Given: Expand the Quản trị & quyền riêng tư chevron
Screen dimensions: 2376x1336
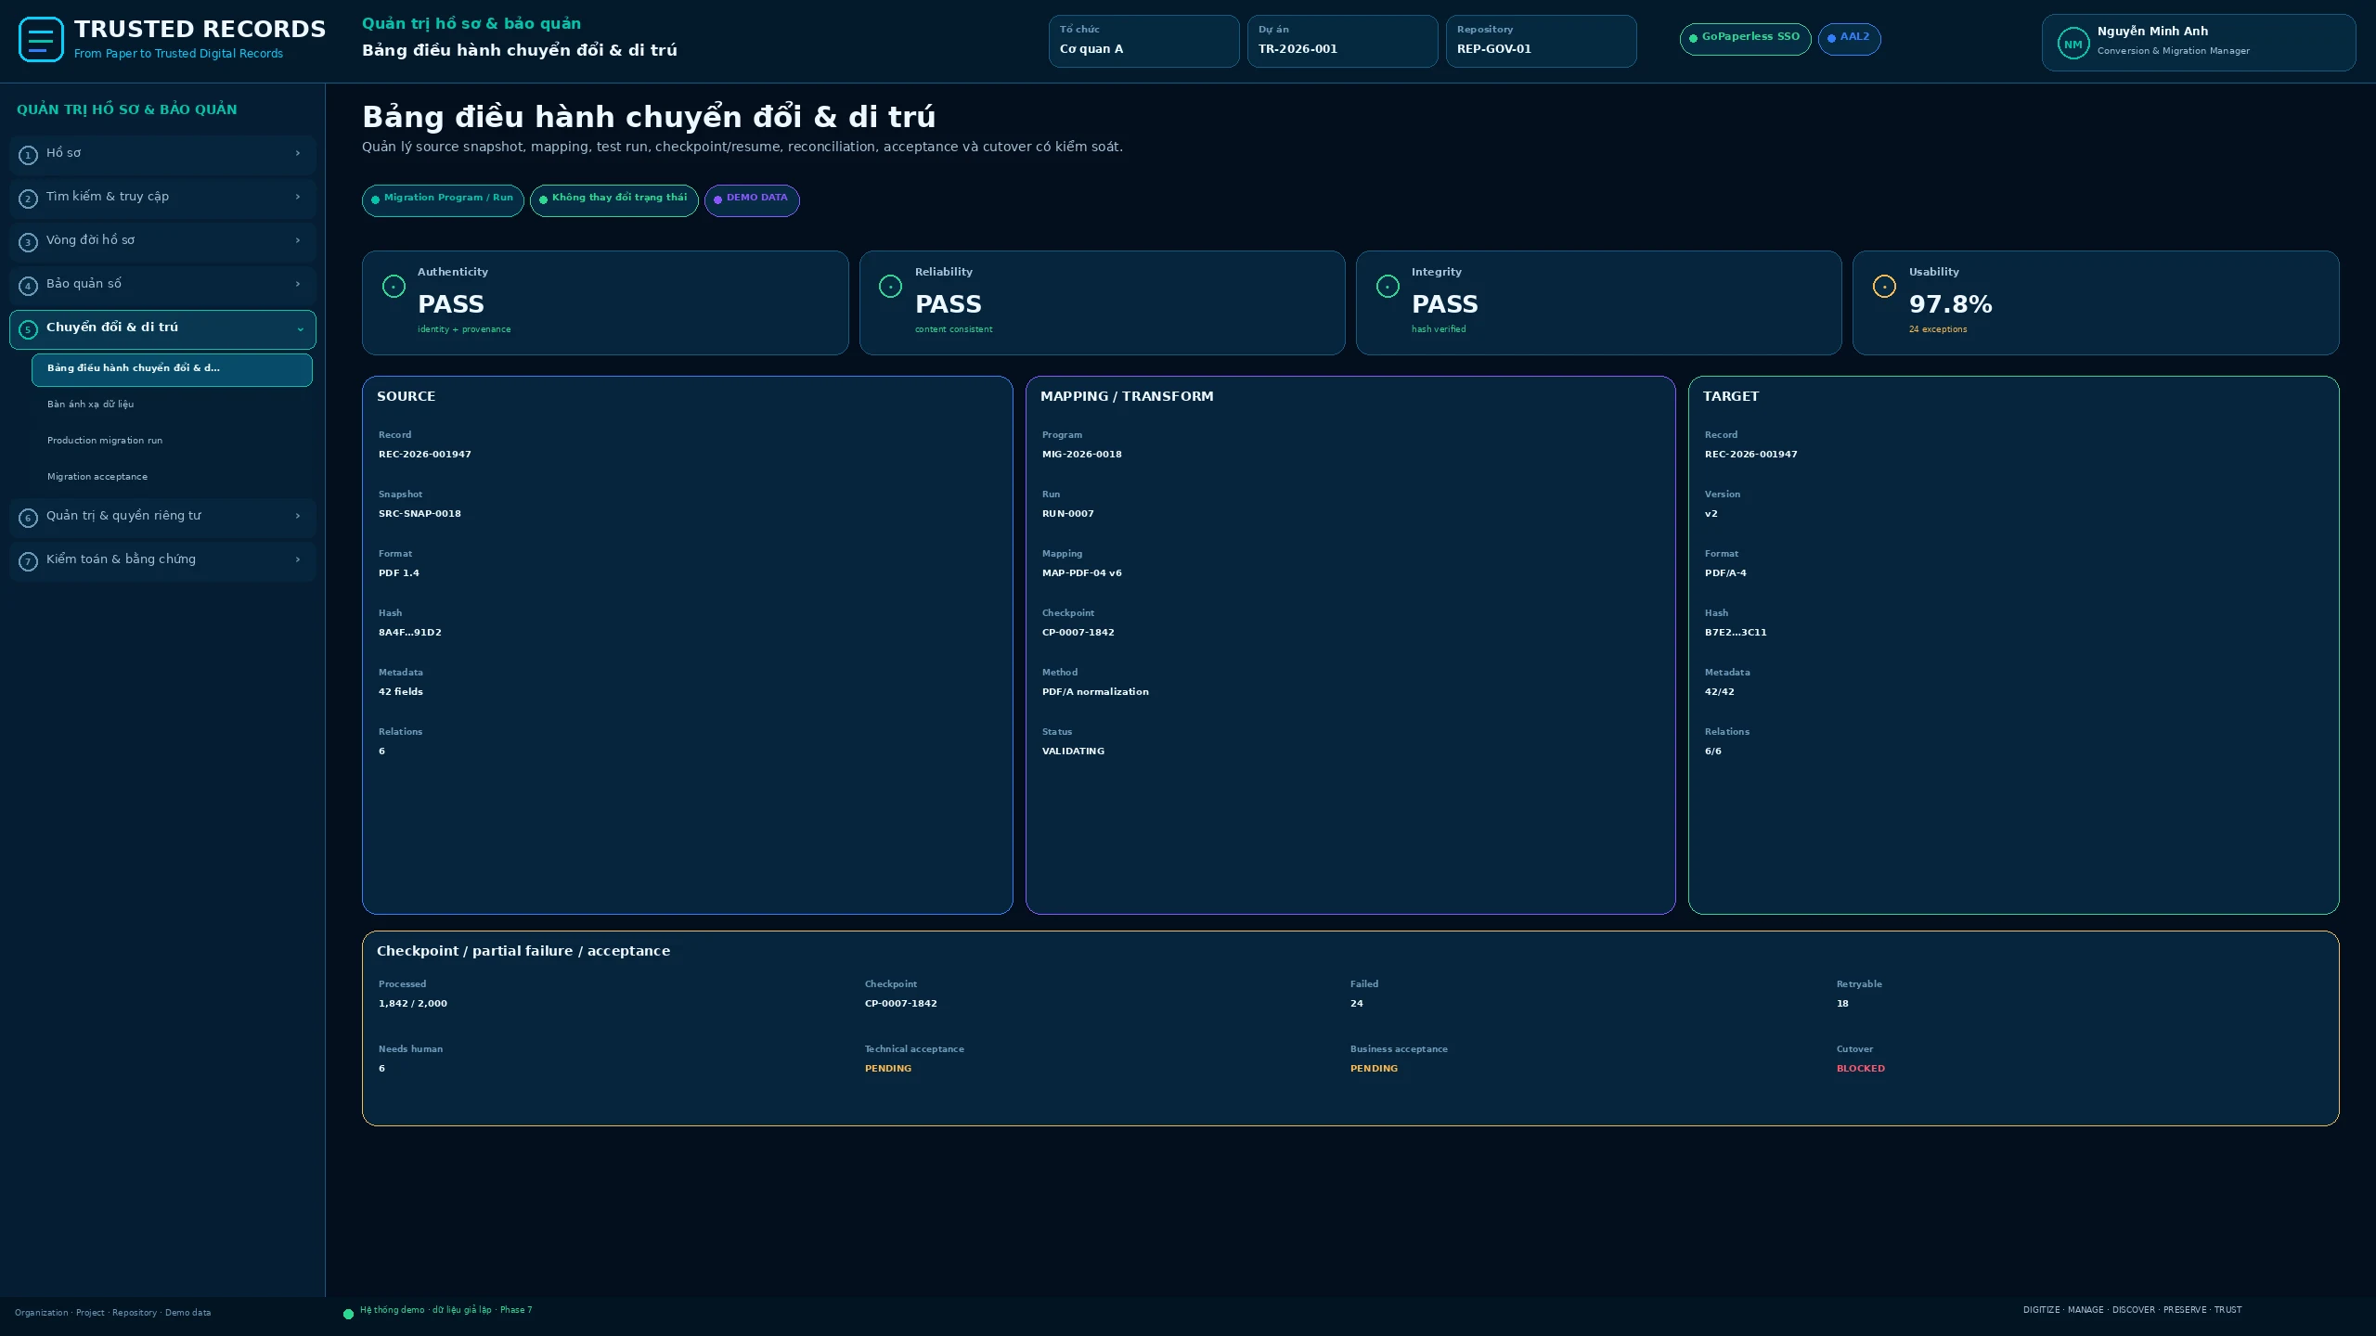Looking at the screenshot, I should pyautogui.click(x=298, y=516).
